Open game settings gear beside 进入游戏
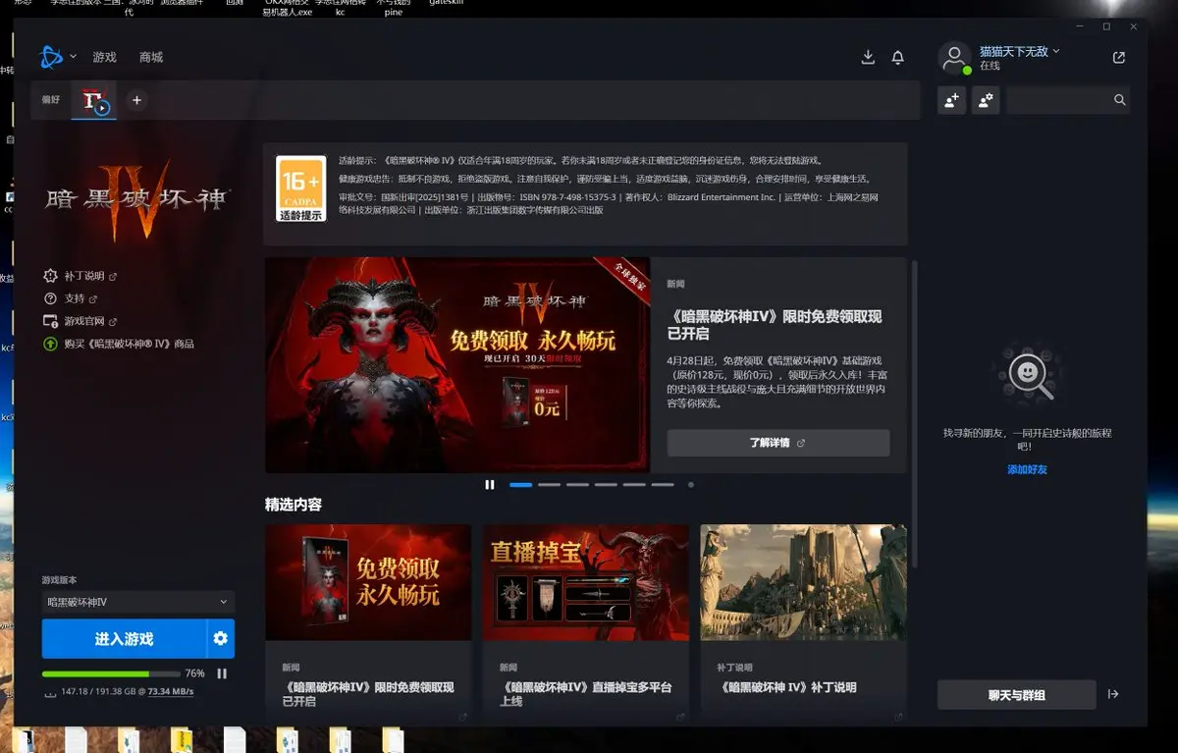 tap(221, 639)
